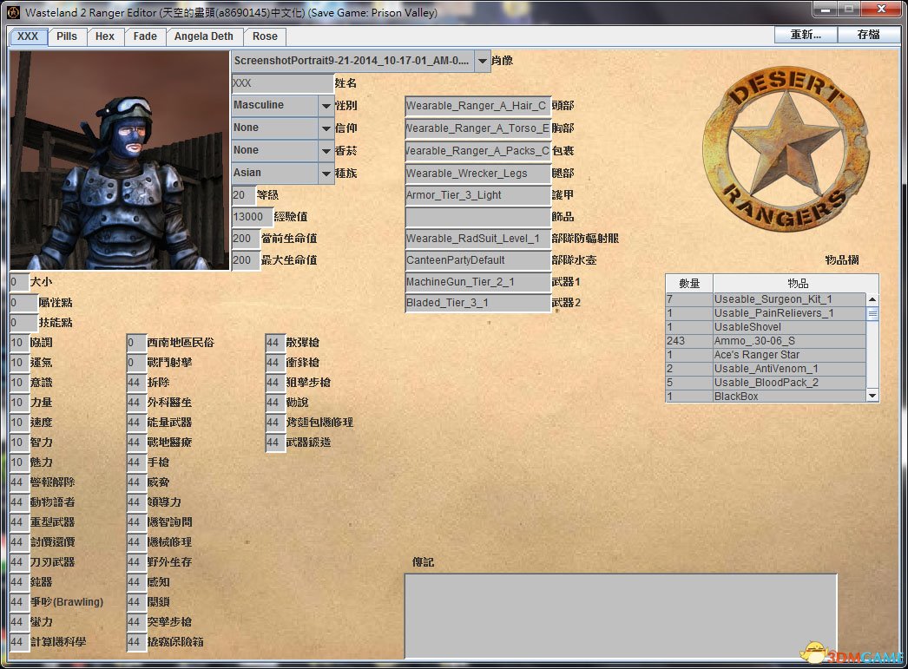The image size is (908, 669).
Task: Click the Armor_Tier_3_Light armor field
Action: coord(477,195)
